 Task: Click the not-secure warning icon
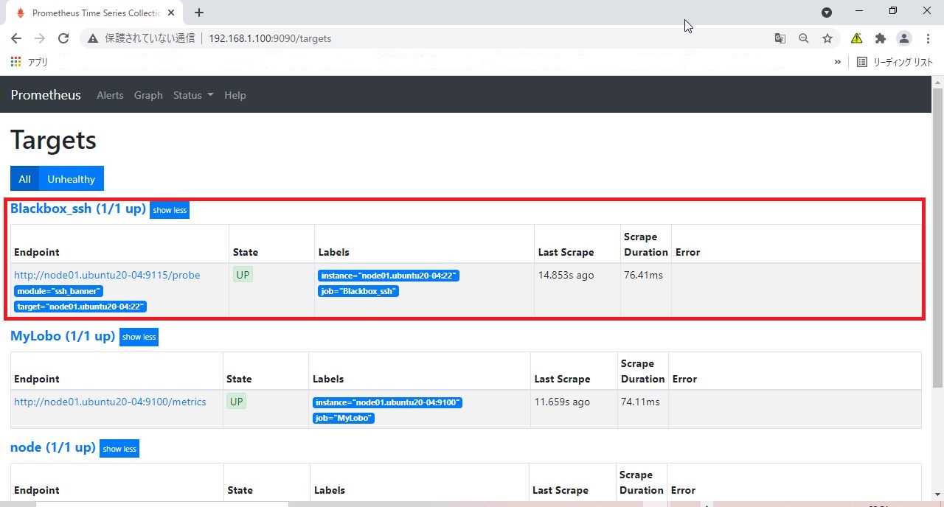click(92, 38)
